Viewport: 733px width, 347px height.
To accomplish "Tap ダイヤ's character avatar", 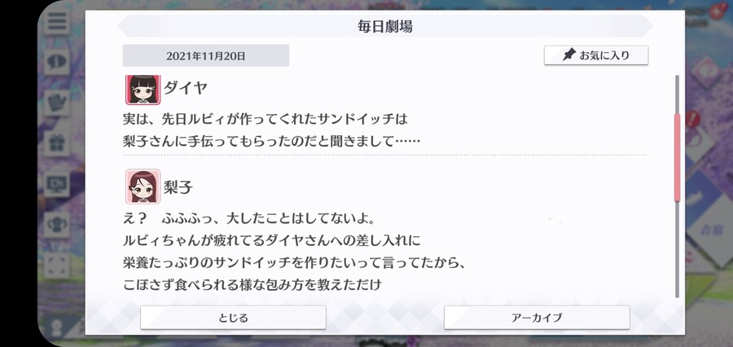I will [x=143, y=90].
